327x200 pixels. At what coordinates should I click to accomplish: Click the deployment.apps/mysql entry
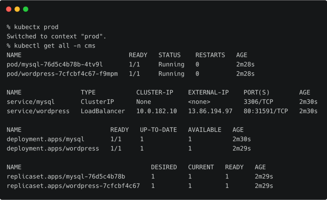click(x=45, y=139)
